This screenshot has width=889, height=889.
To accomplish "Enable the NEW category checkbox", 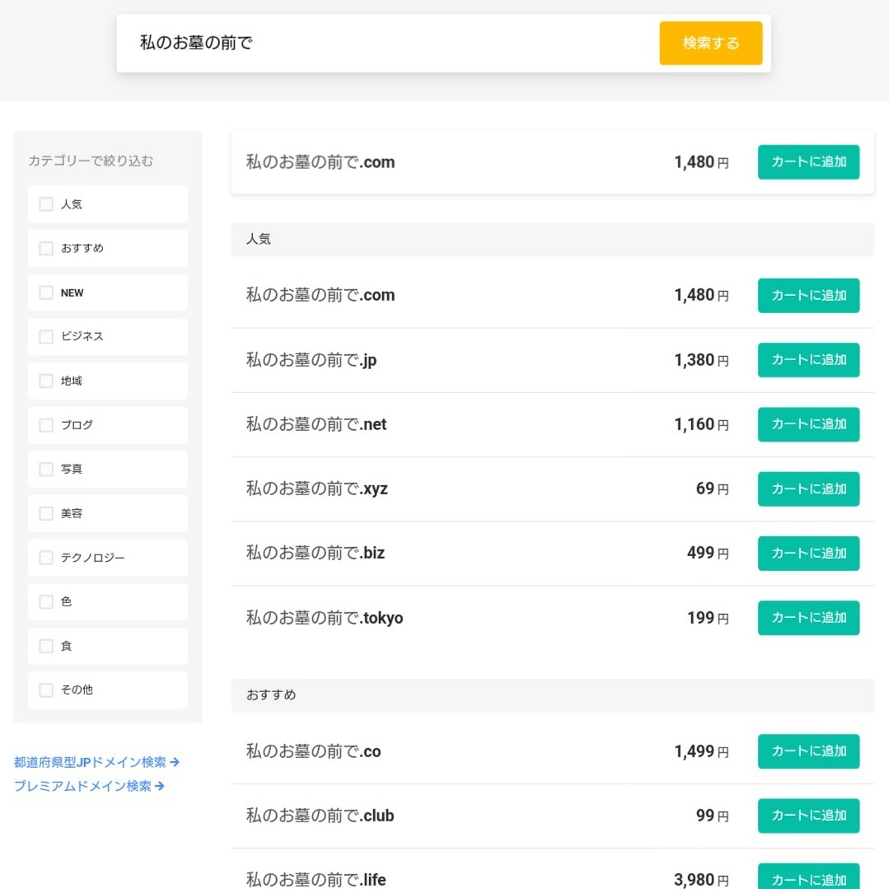I will pyautogui.click(x=46, y=292).
